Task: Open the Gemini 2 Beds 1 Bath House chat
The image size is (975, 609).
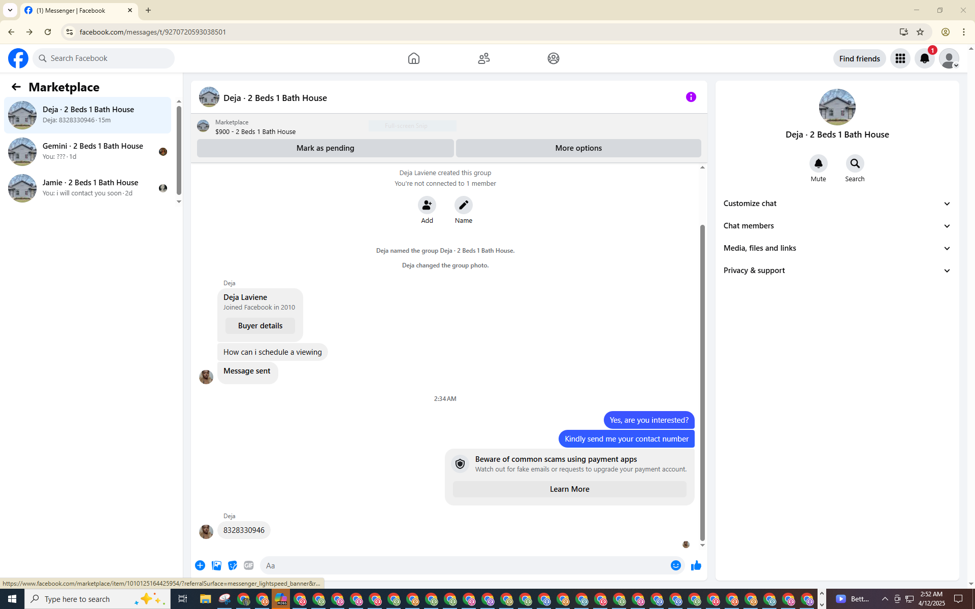Action: click(87, 151)
